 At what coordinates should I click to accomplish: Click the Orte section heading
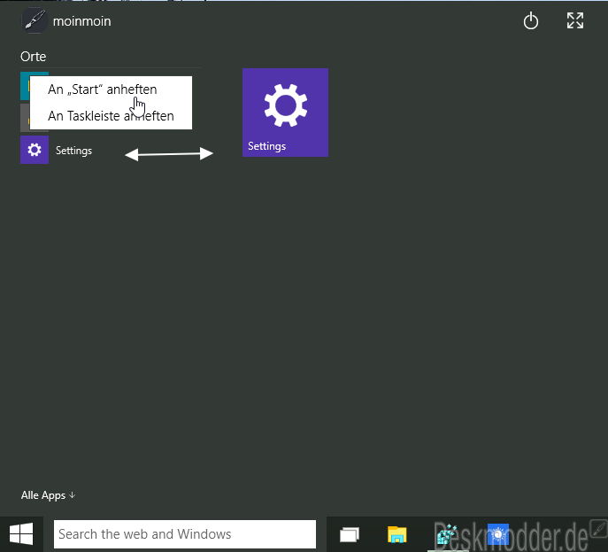click(x=34, y=57)
